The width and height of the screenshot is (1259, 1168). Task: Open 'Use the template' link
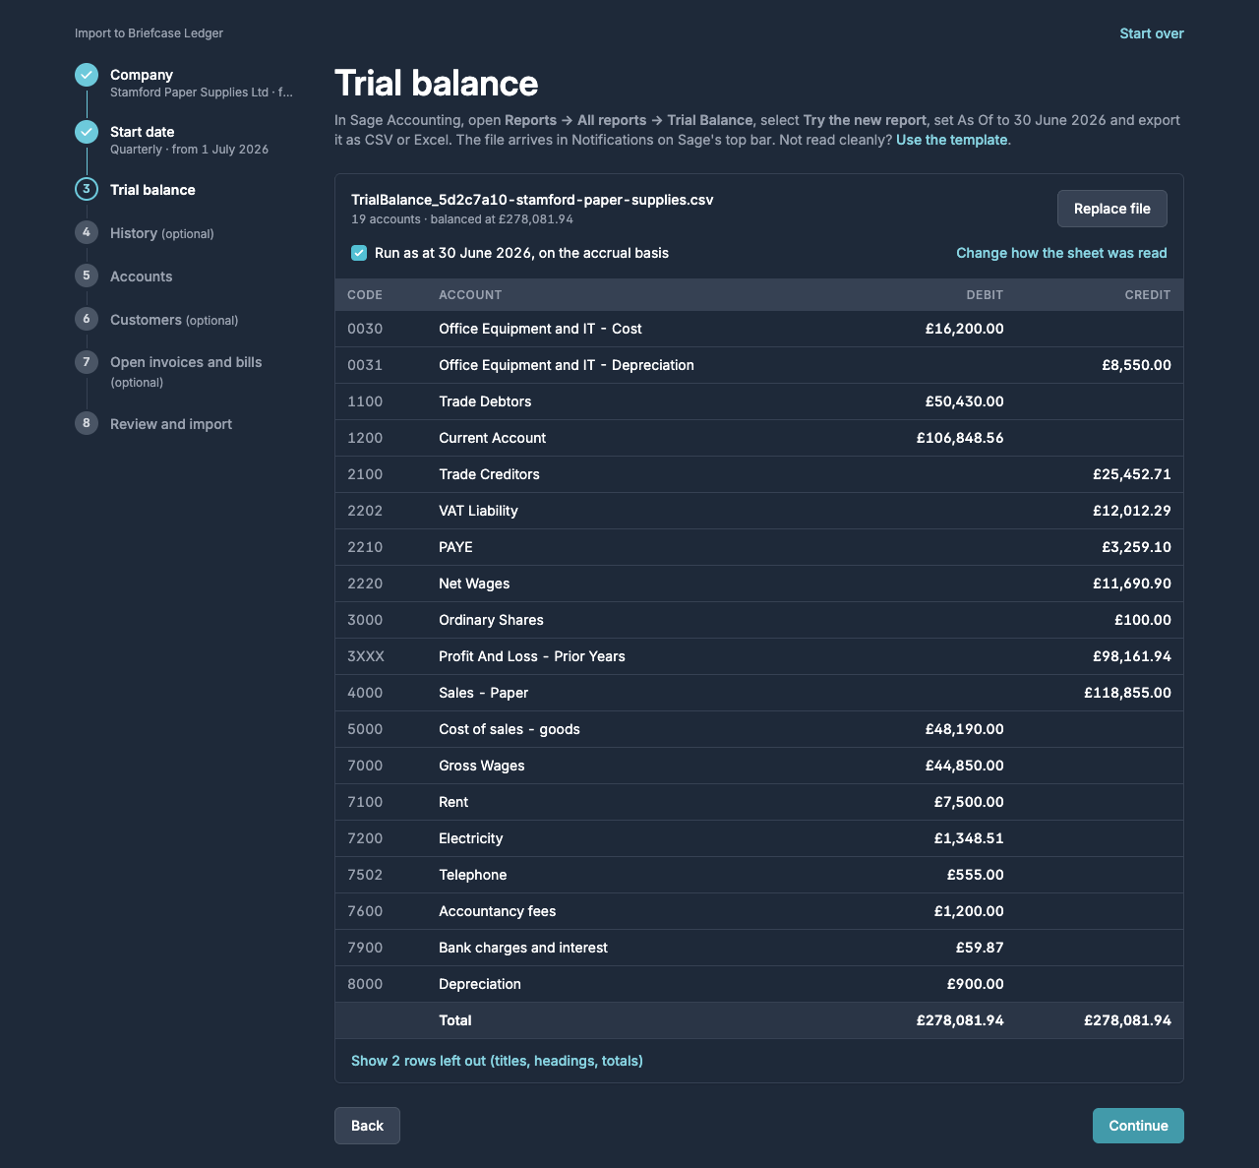(951, 140)
